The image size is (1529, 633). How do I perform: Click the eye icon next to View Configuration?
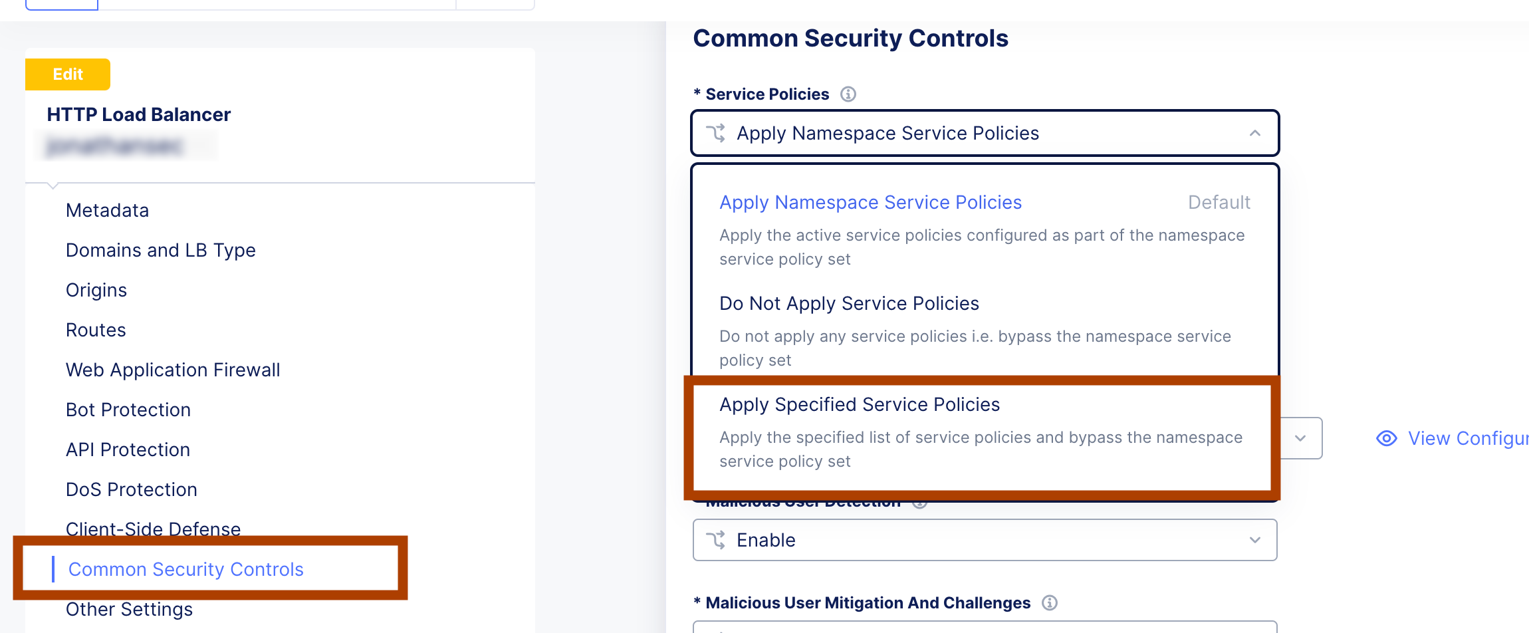click(1387, 438)
